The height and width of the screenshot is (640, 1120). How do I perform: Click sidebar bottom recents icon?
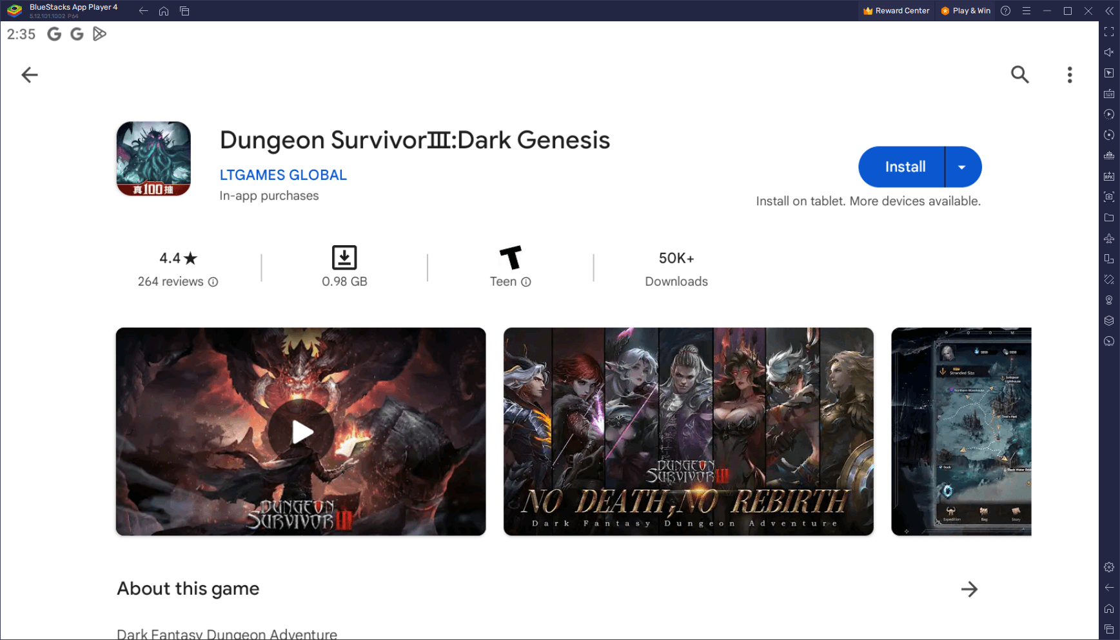pos(1109,629)
